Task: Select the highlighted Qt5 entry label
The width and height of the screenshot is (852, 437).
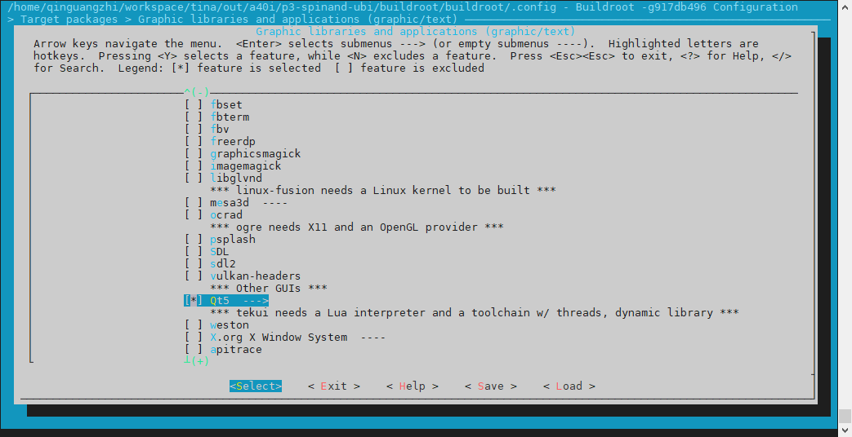Action: pyautogui.click(x=220, y=300)
